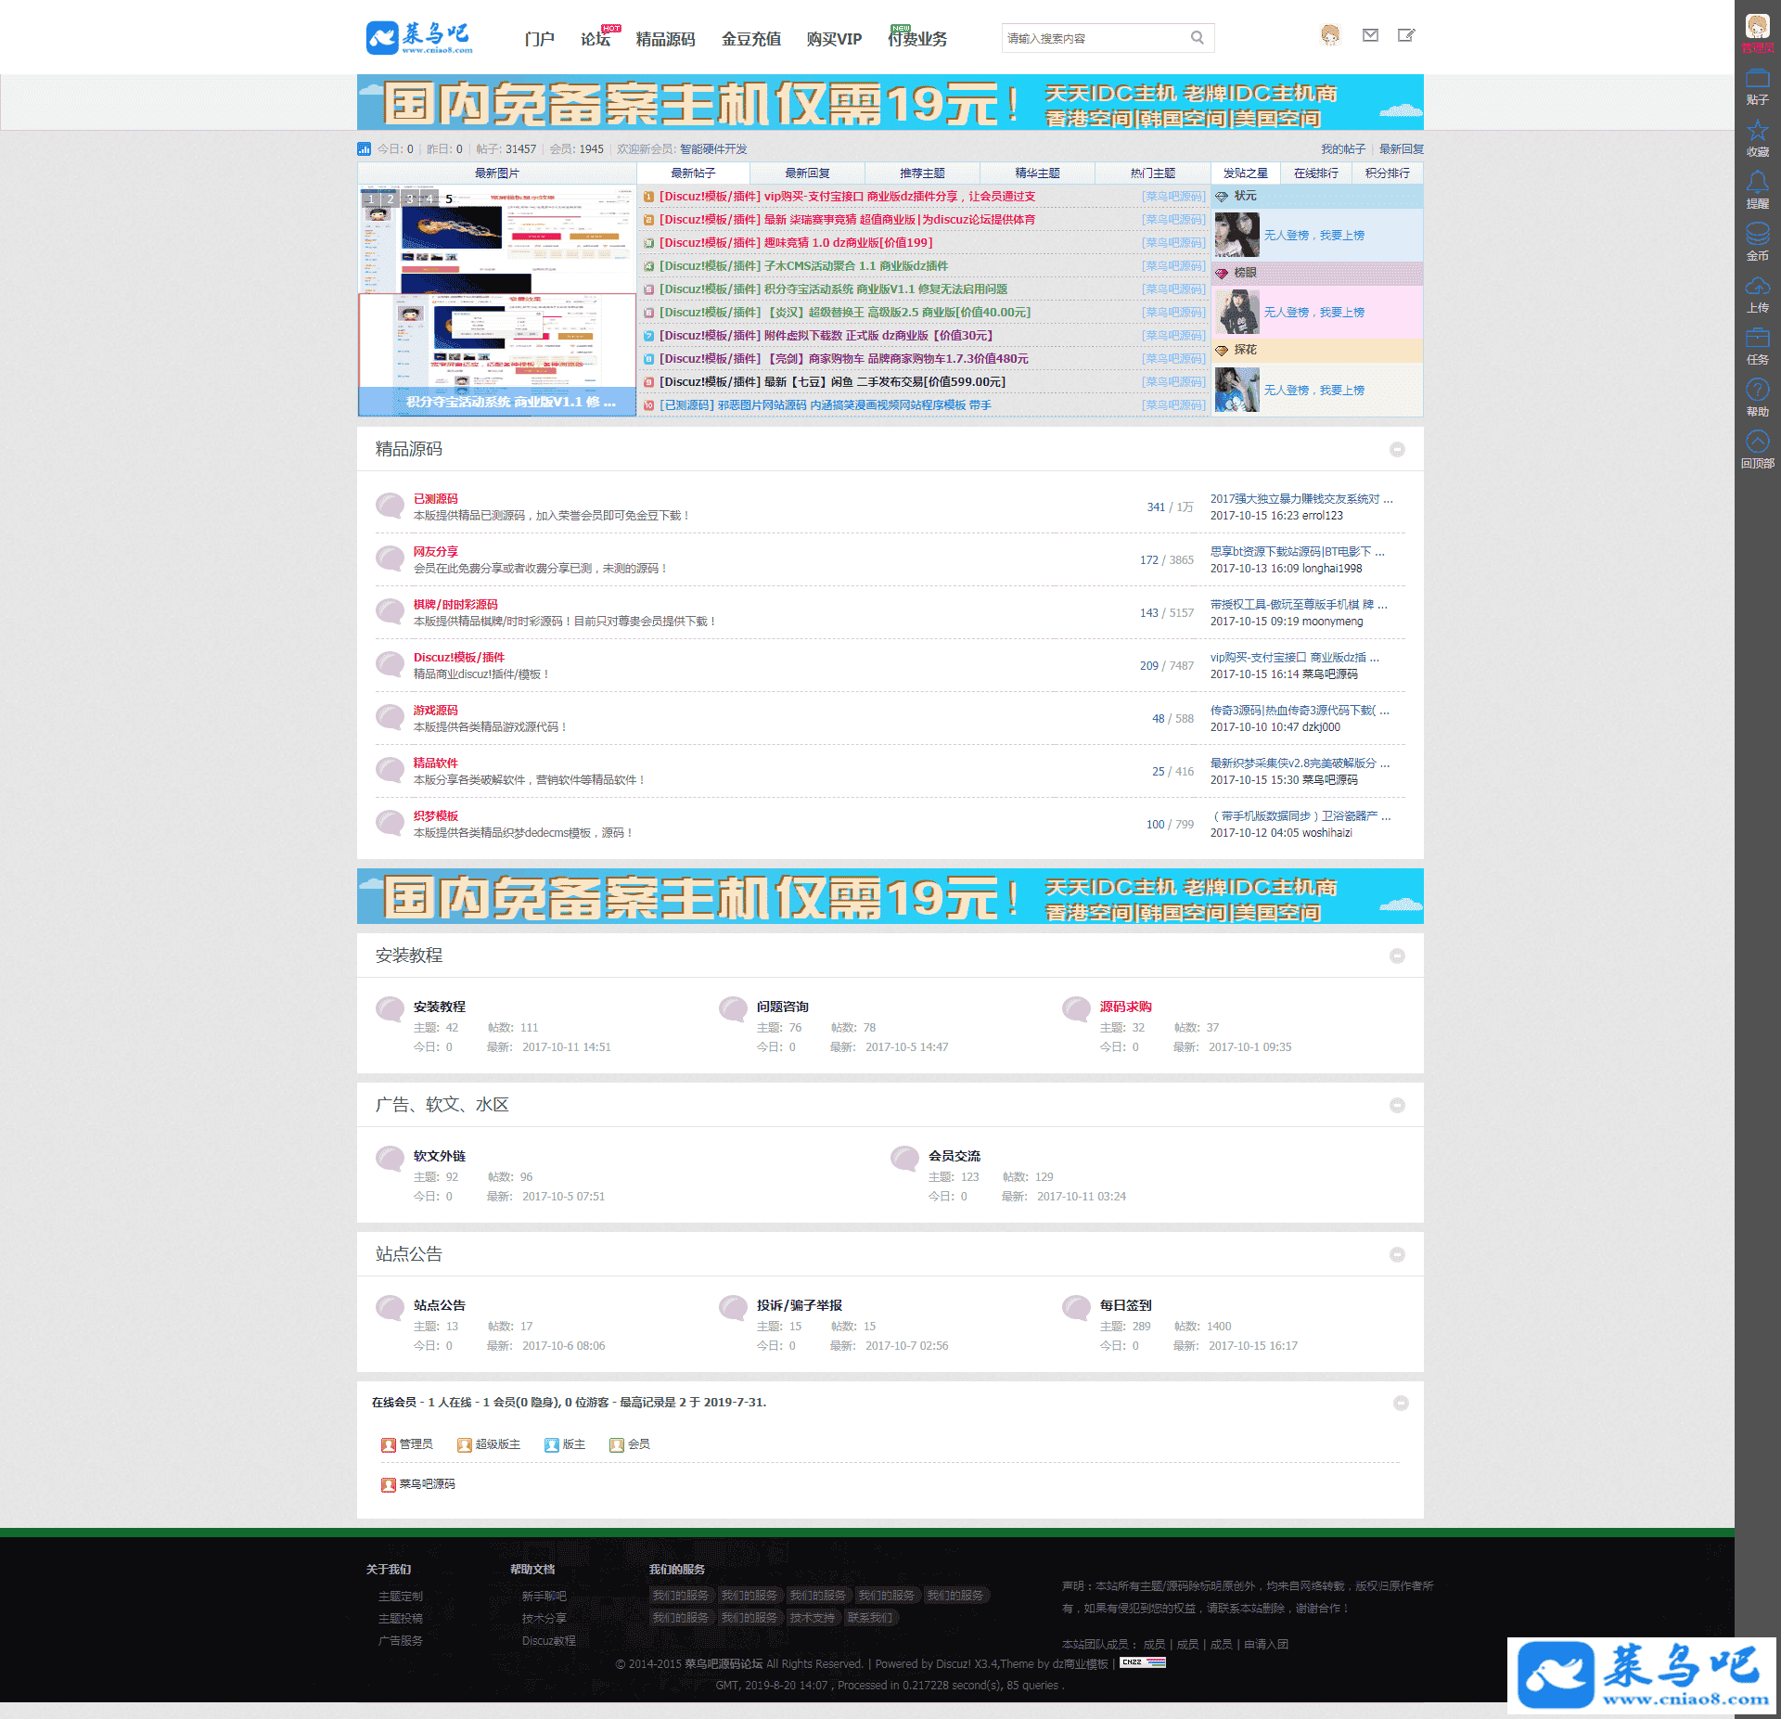This screenshot has width=1781, height=1719.
Task: Select slideshow thumbnail number 3
Action: [x=410, y=199]
